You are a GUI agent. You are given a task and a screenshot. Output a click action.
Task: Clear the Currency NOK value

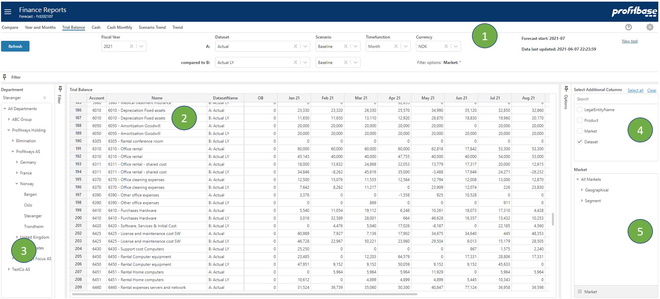pos(446,46)
